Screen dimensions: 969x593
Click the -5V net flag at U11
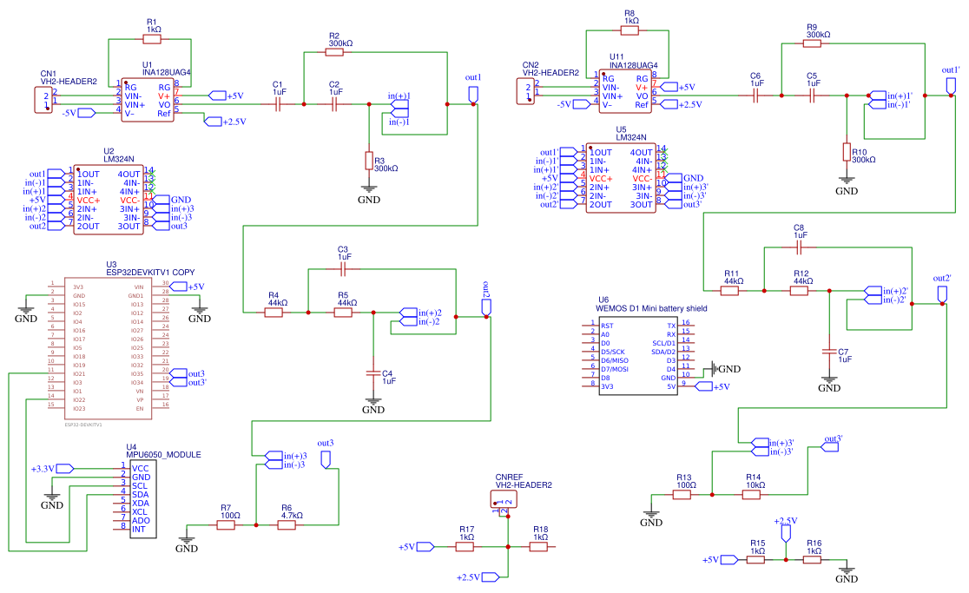(x=582, y=104)
